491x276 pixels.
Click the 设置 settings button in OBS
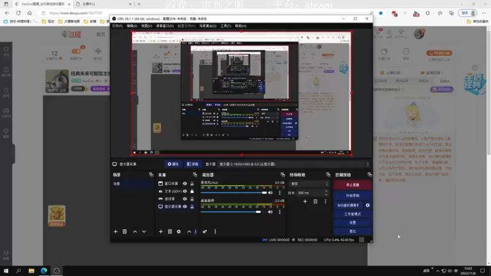[352, 223]
